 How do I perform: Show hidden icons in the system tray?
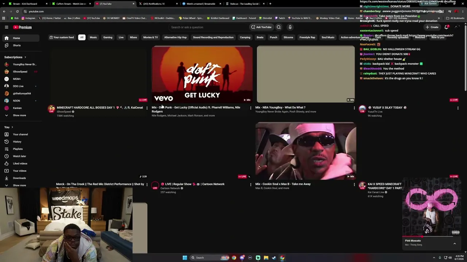[x=434, y=258]
